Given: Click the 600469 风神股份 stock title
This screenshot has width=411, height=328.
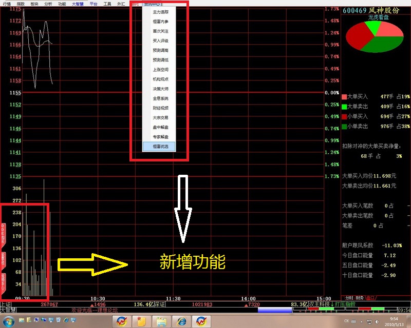Looking at the screenshot, I should coord(371,10).
